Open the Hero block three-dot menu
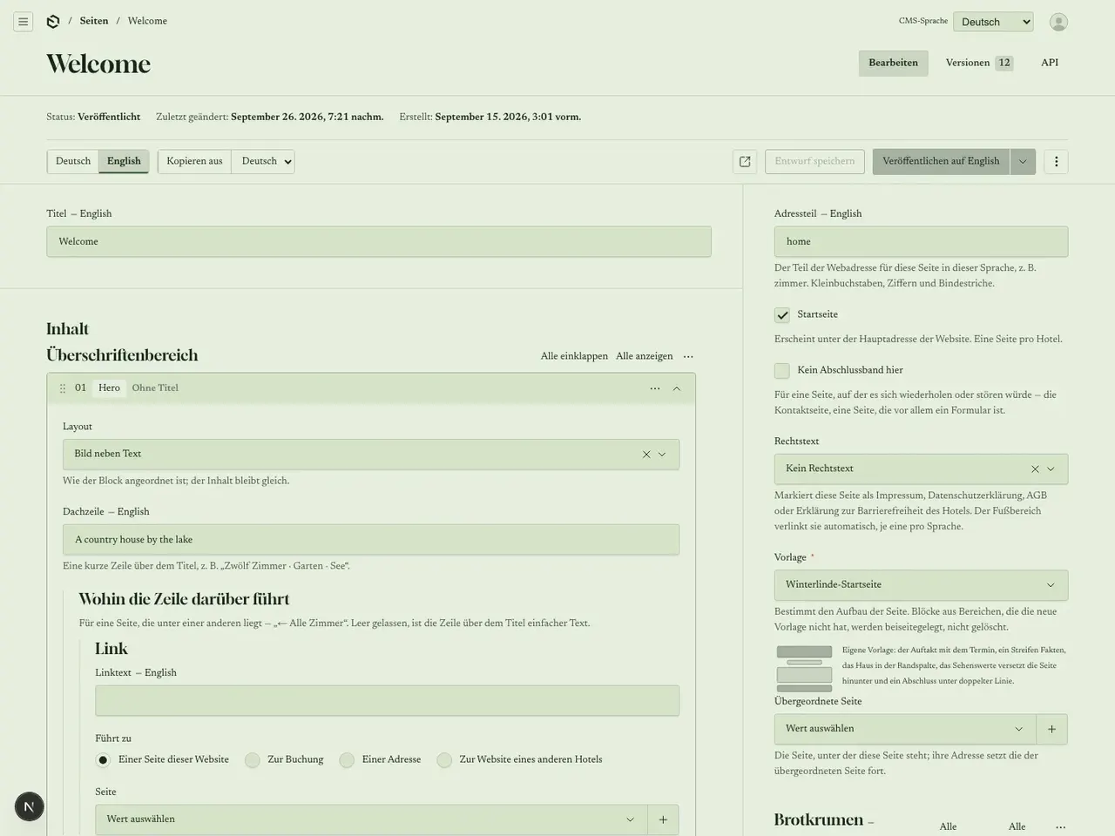 tap(655, 388)
